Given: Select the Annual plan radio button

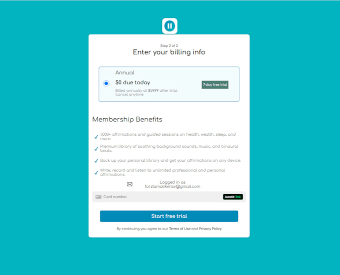Looking at the screenshot, I should pos(106,83).
